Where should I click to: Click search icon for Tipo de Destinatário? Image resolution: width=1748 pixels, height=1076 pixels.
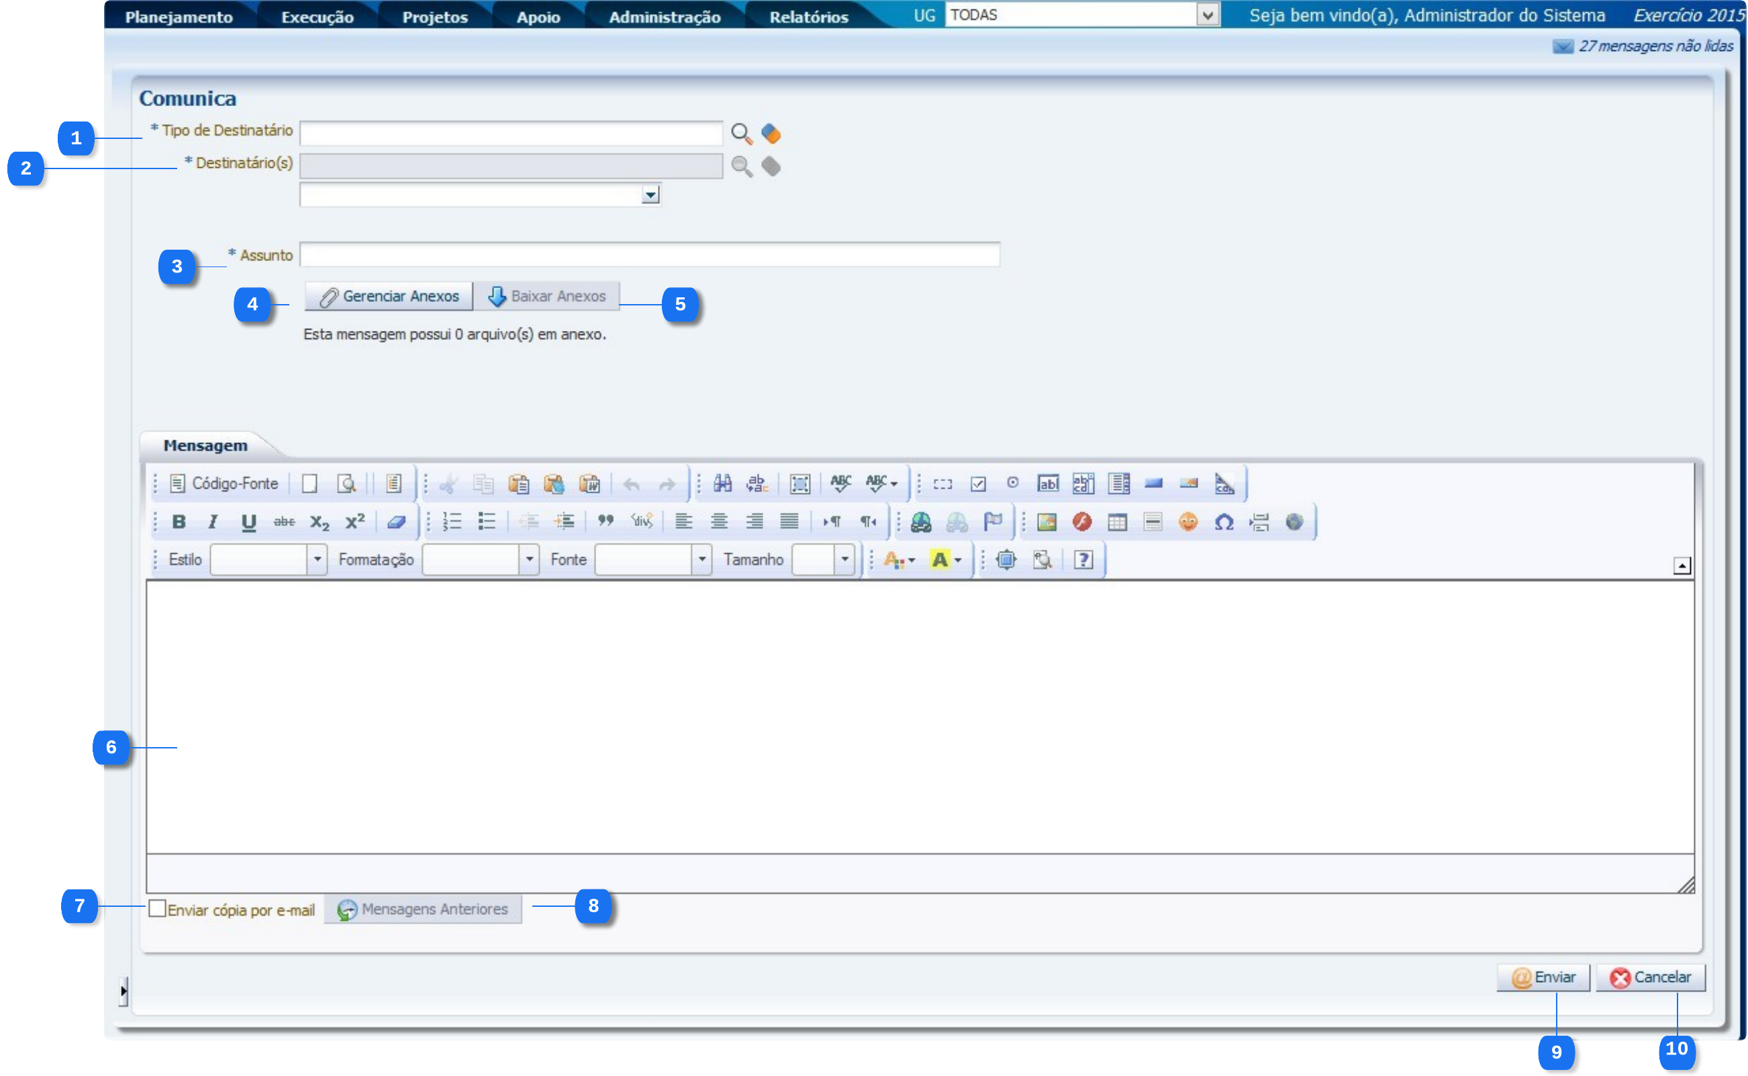tap(741, 133)
